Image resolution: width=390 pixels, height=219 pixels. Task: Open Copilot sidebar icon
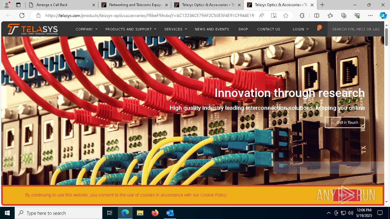pos(383,16)
